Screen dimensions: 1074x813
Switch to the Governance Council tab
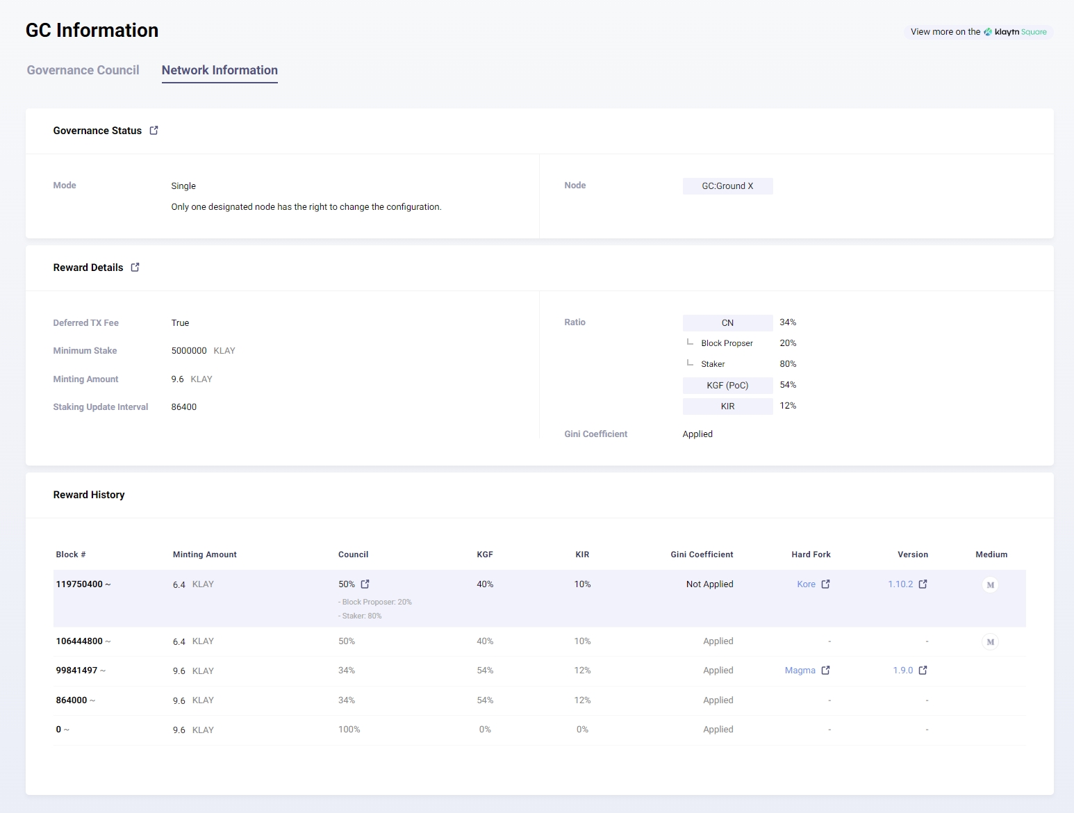83,70
